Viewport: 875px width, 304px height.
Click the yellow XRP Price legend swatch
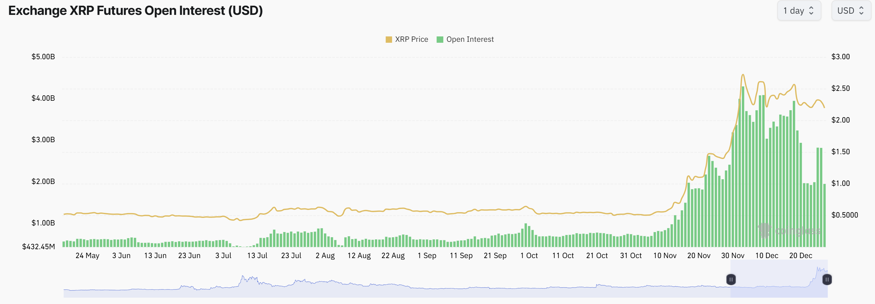point(389,40)
